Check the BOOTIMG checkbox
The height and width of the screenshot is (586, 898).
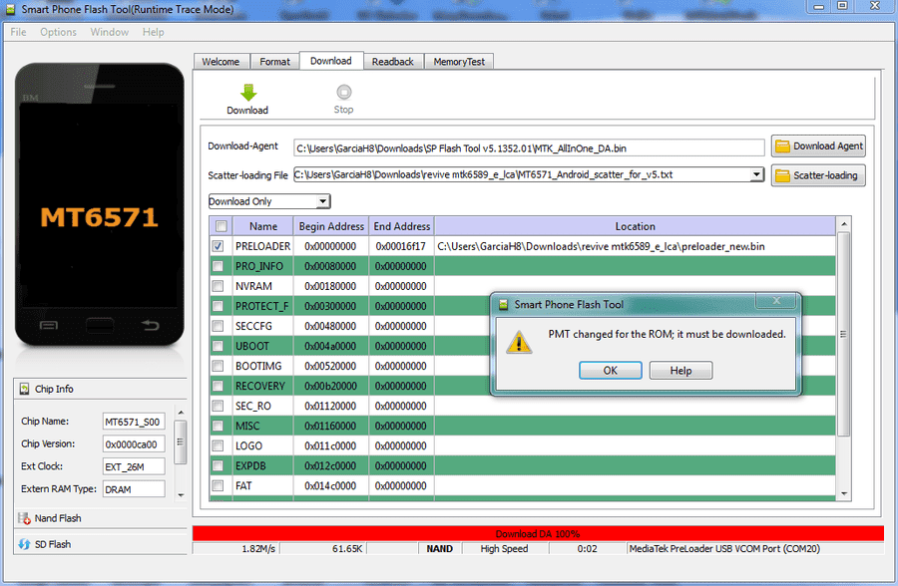[218, 366]
